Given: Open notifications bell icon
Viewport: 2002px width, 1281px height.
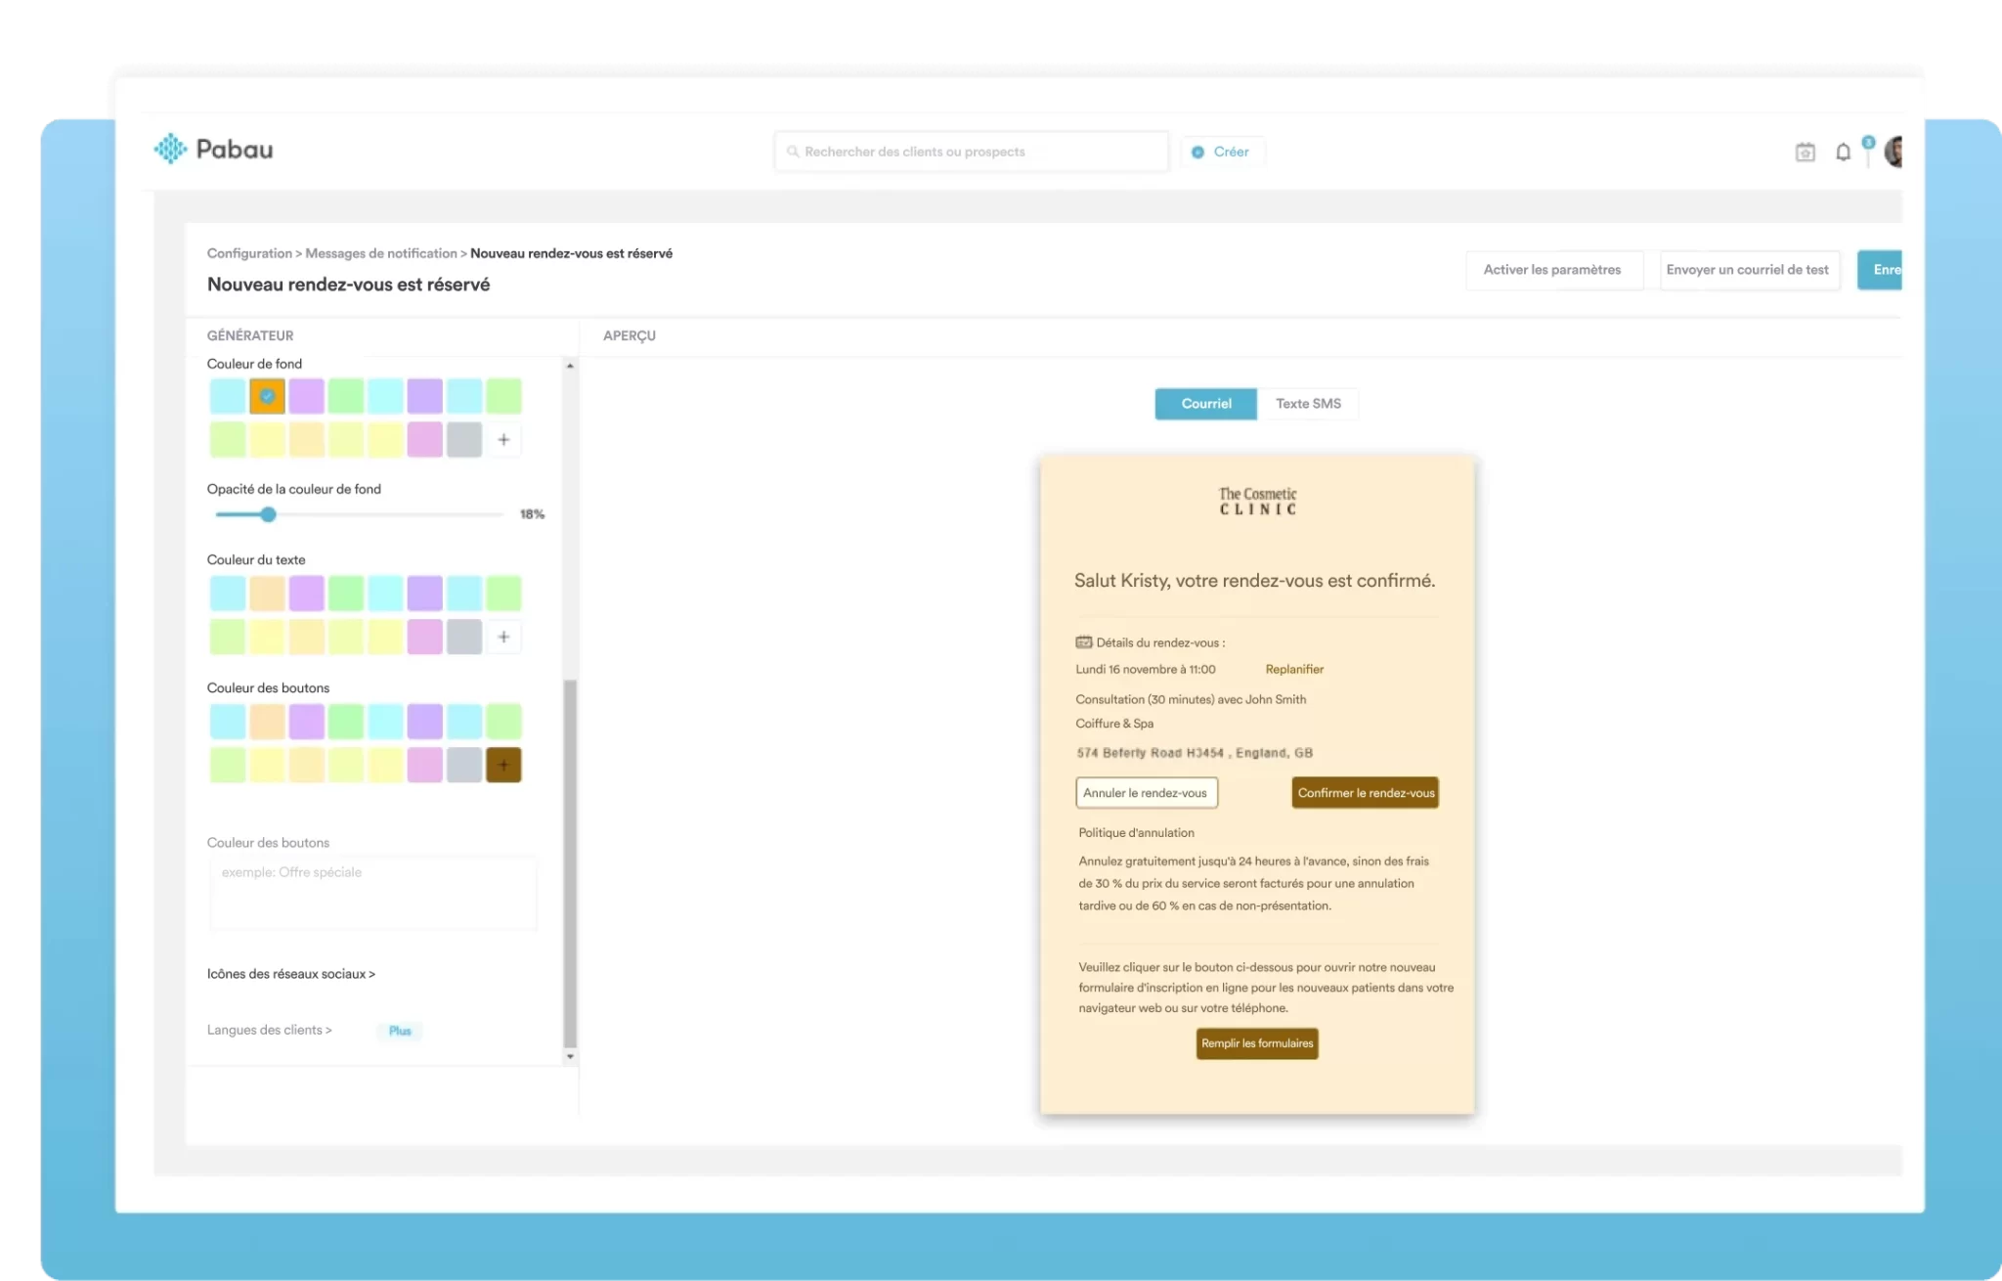Looking at the screenshot, I should 1843,153.
